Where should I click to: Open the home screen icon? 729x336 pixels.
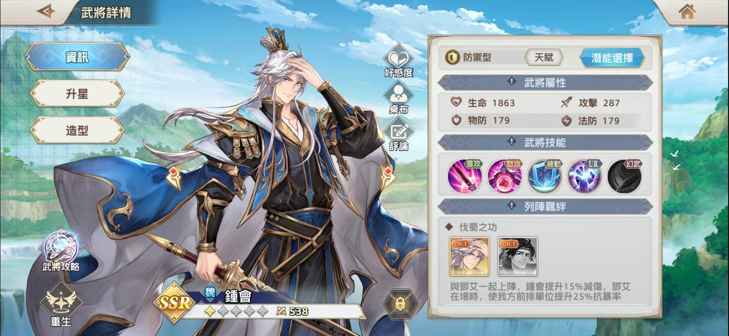point(687,11)
